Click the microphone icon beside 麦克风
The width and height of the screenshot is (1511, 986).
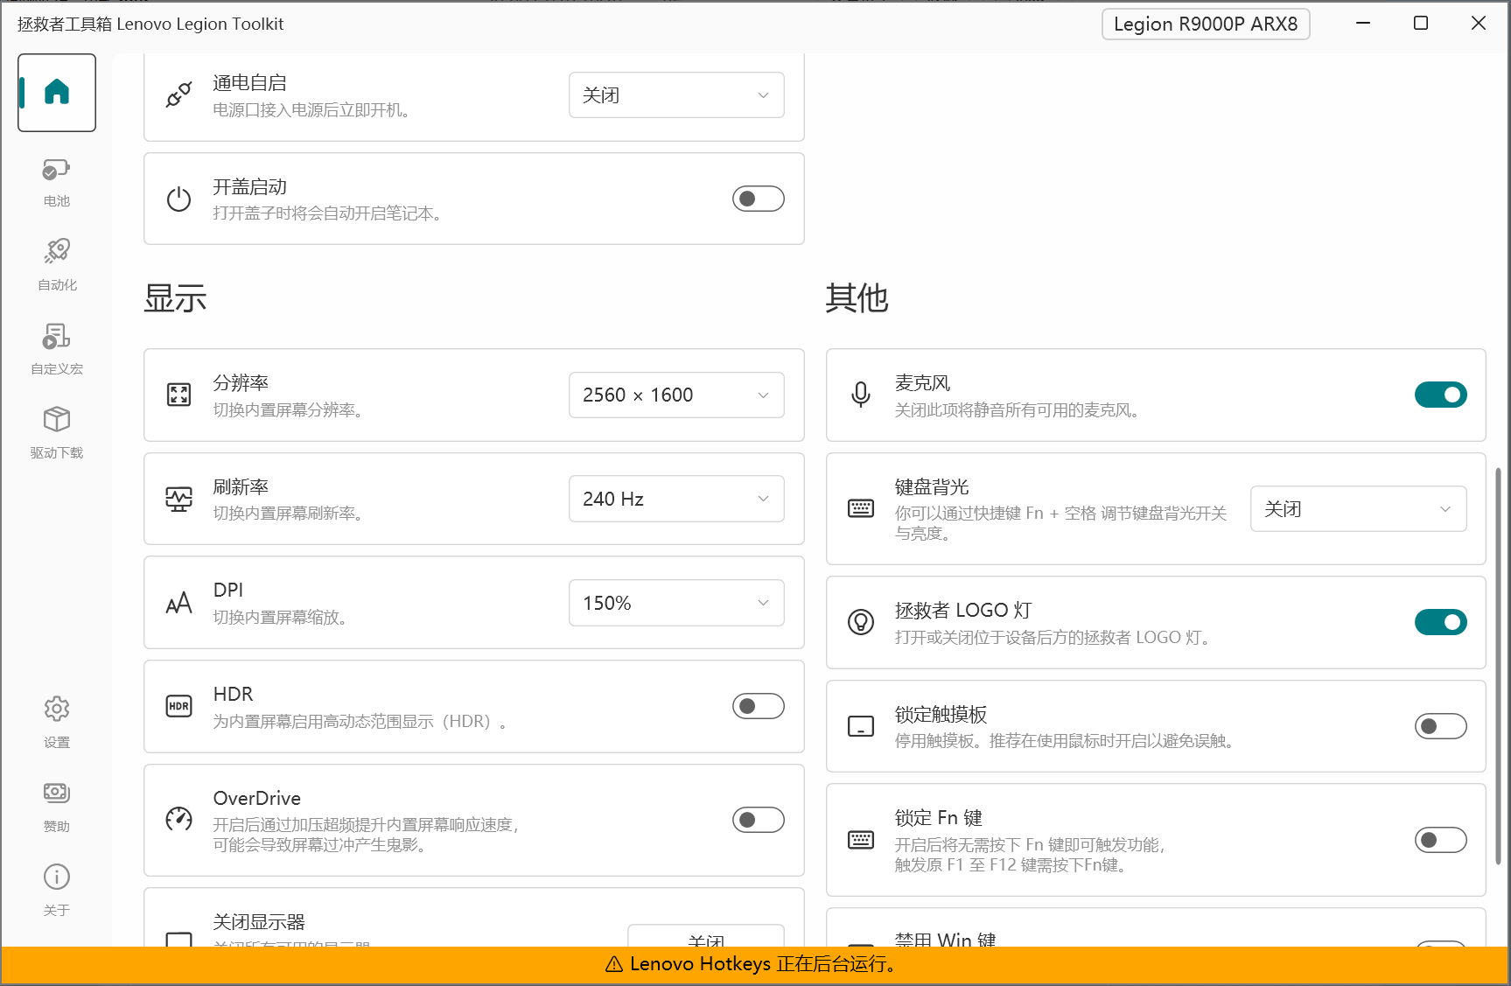tap(861, 395)
